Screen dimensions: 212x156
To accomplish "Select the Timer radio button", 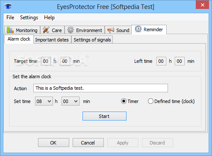I will coord(124,101).
